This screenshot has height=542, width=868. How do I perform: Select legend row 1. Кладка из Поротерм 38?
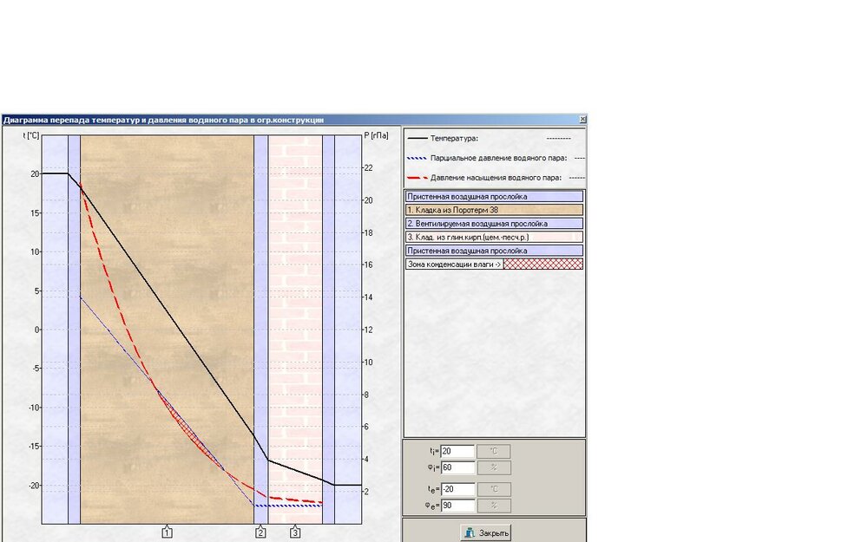[x=495, y=210]
